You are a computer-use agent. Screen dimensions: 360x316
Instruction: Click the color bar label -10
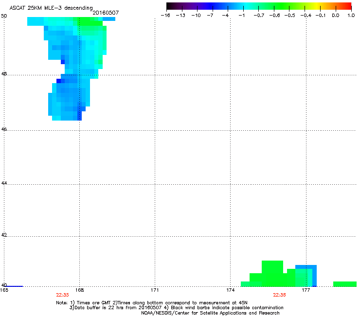196,16
